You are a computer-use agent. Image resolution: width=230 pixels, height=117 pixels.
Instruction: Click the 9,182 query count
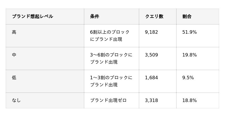pos(152,32)
